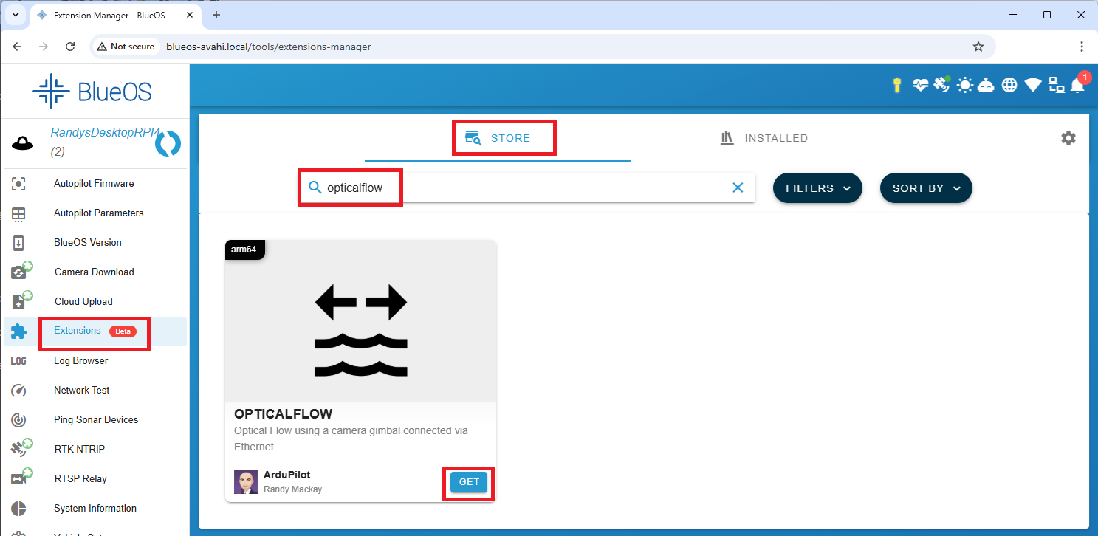The width and height of the screenshot is (1098, 536).
Task: Switch to the INSTALLED tab
Action: [764, 138]
